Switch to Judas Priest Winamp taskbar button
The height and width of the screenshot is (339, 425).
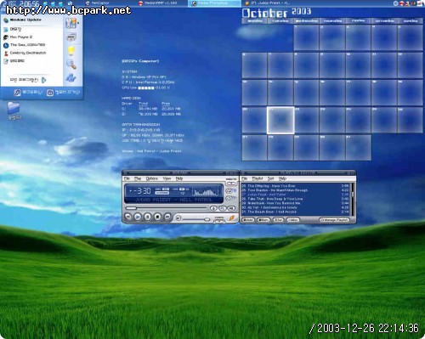[x=267, y=3]
